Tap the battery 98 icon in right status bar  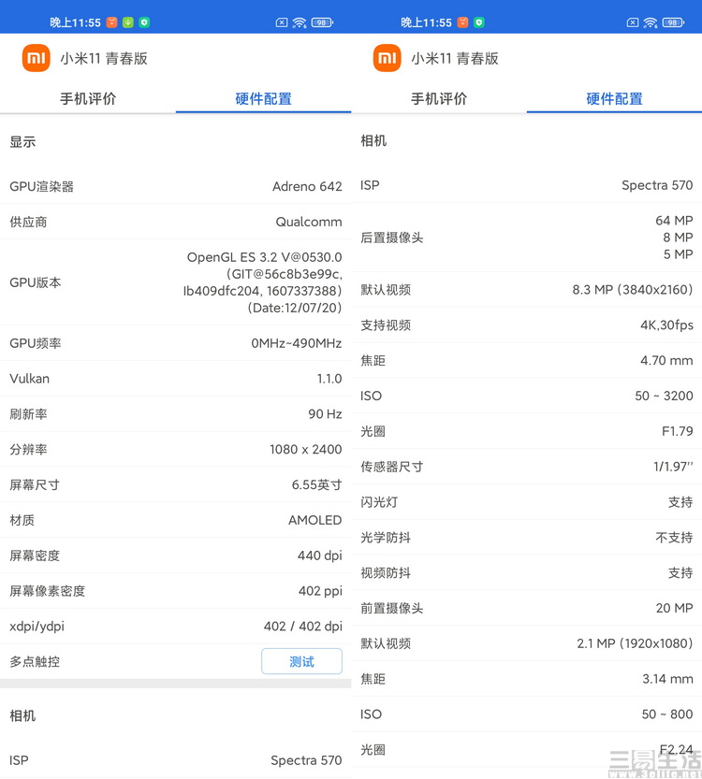673,22
